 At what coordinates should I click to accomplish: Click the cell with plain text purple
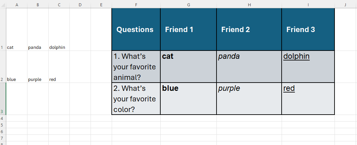(38, 67)
